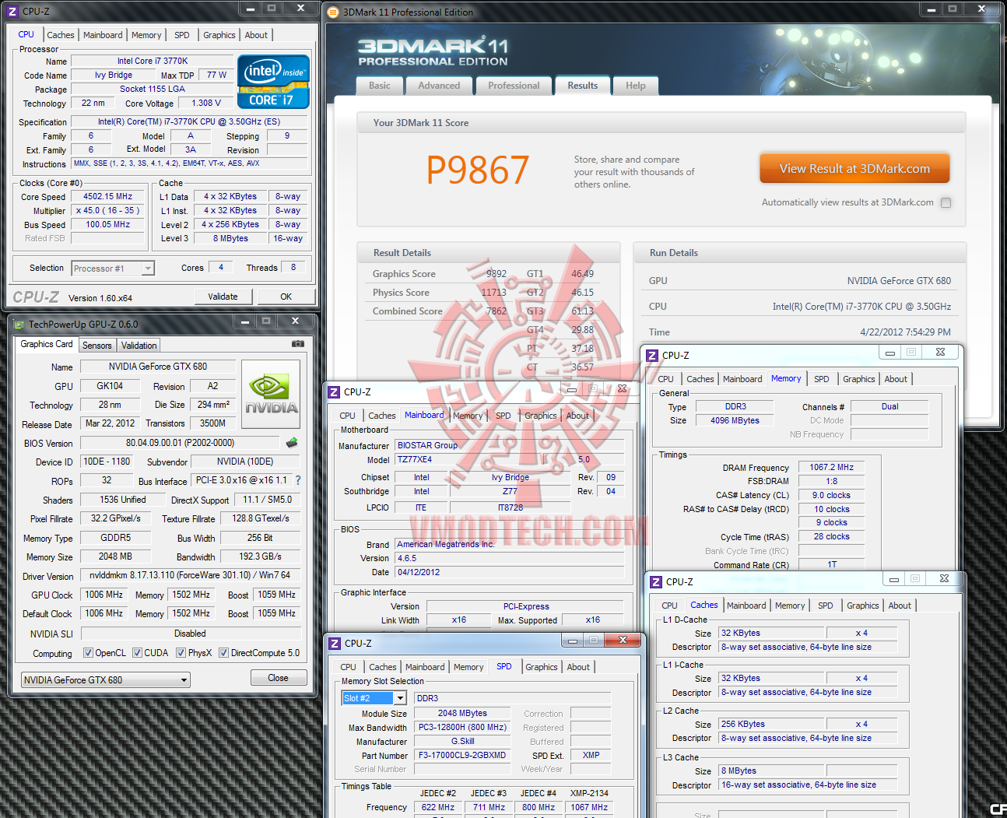Click the BIOS Brand American Megatrends Inc.

point(509,544)
